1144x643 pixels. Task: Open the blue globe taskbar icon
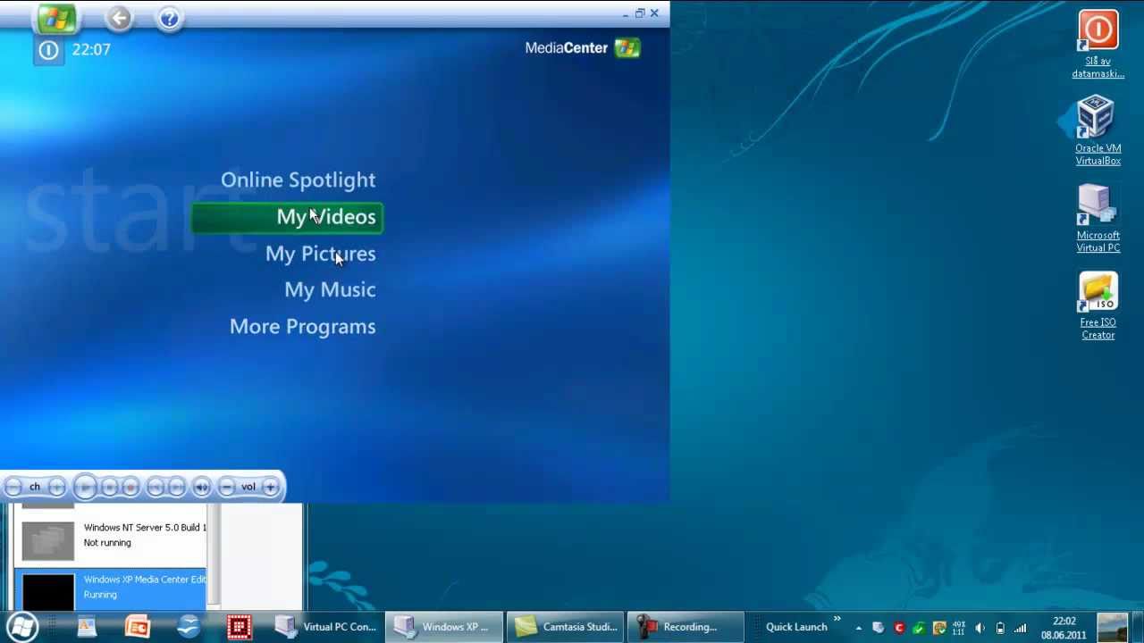(x=189, y=627)
